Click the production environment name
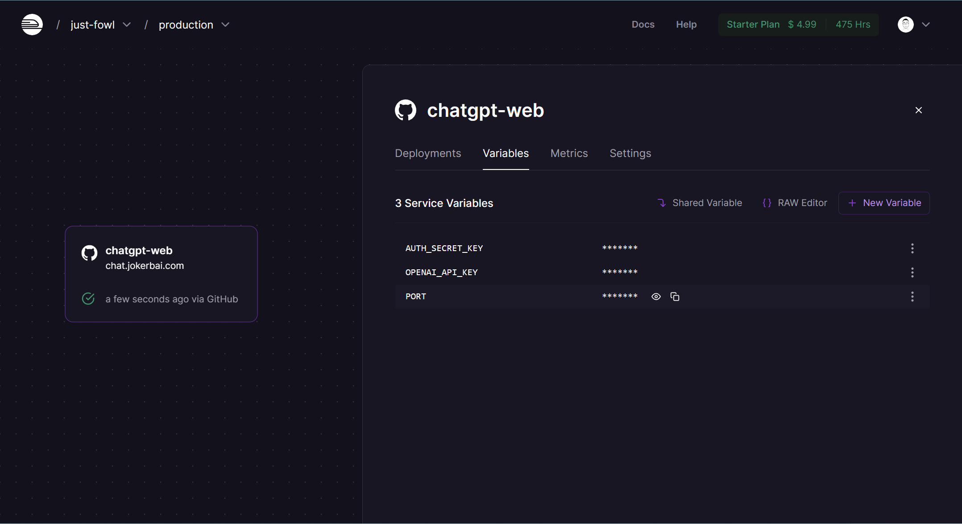Screen dimensions: 962x524 click(x=186, y=25)
